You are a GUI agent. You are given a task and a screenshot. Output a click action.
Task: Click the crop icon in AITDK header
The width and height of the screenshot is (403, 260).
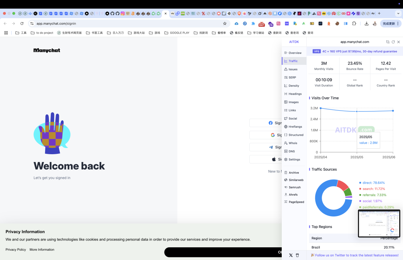coord(388,42)
